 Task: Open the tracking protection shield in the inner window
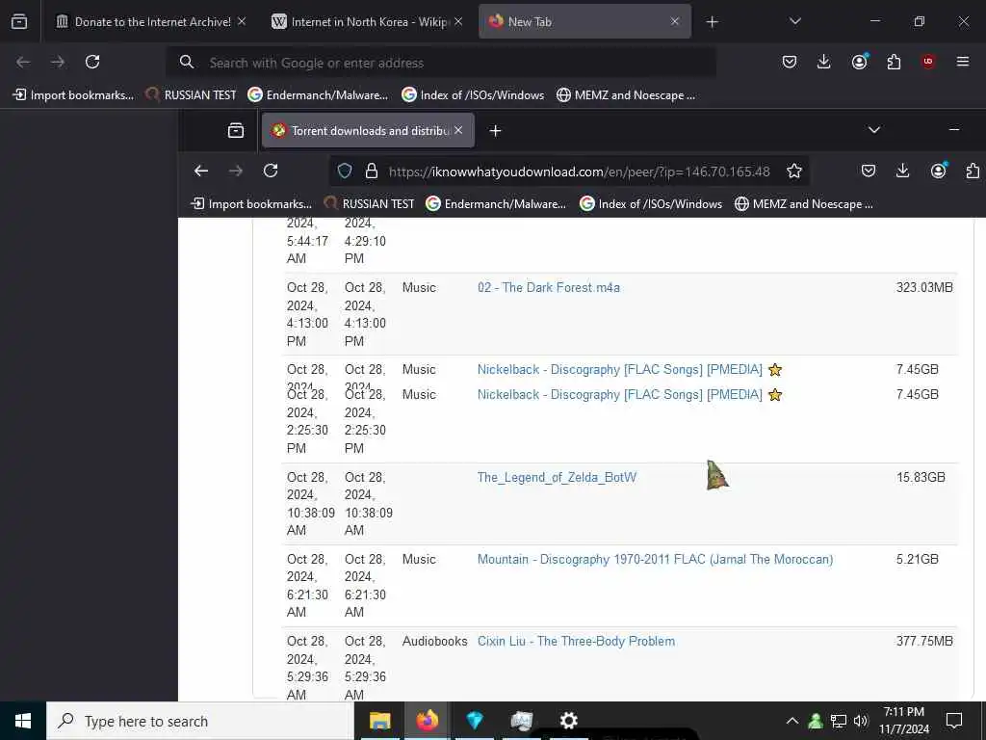[x=345, y=172]
